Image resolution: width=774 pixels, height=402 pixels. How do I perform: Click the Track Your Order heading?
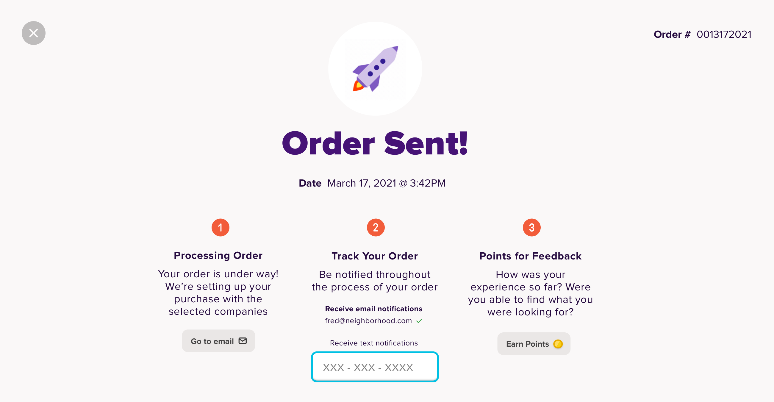[375, 256]
